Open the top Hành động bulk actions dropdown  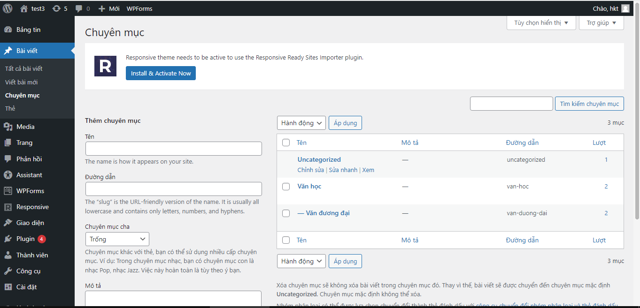tap(301, 123)
